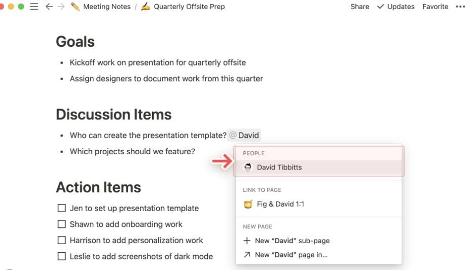The image size is (470, 270).
Task: Tick the Harrison personalization work checkbox
Action: [62, 240]
